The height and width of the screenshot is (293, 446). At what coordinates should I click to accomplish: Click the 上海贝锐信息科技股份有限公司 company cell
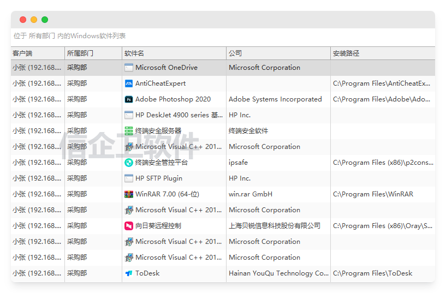click(x=275, y=226)
